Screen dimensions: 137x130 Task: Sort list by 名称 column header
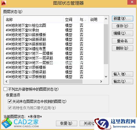(34, 20)
